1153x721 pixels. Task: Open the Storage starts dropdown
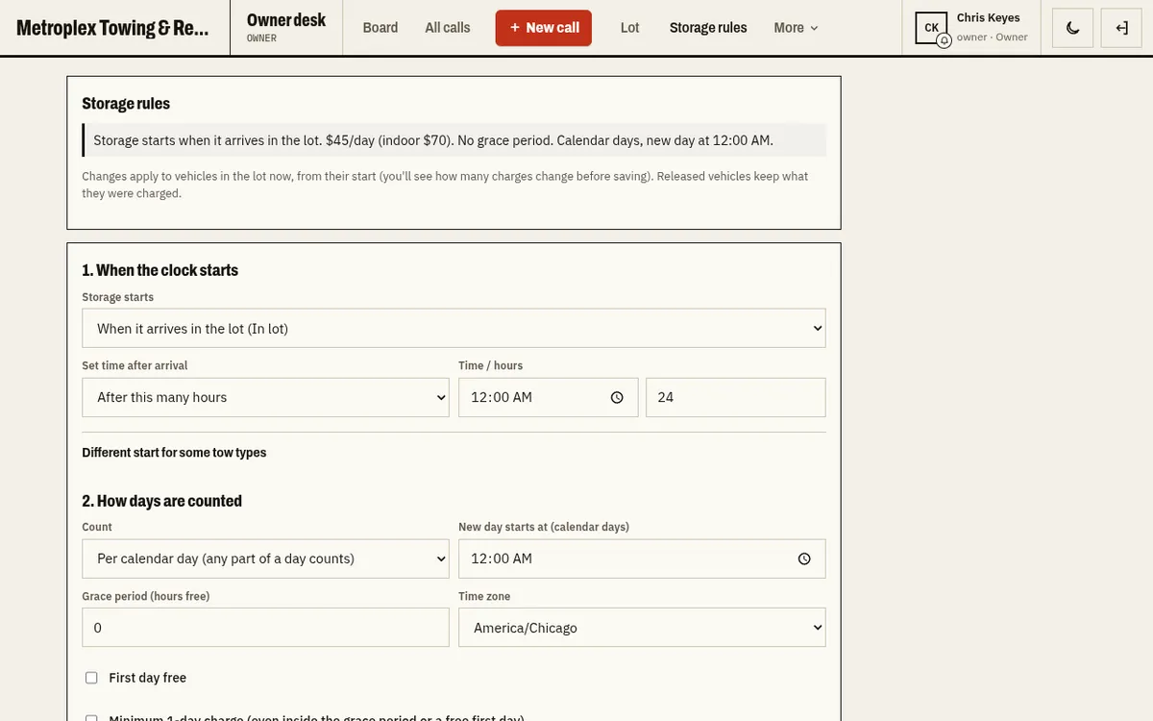pyautogui.click(x=454, y=328)
